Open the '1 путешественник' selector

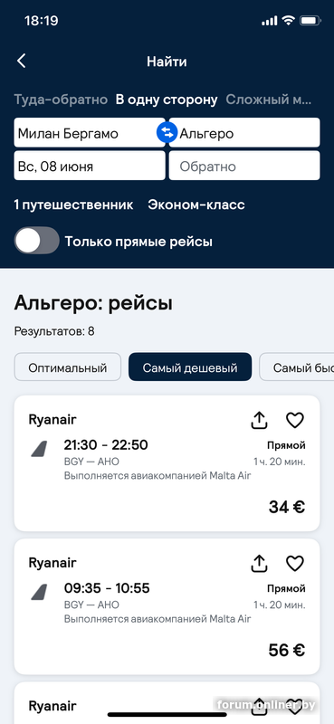click(x=73, y=205)
